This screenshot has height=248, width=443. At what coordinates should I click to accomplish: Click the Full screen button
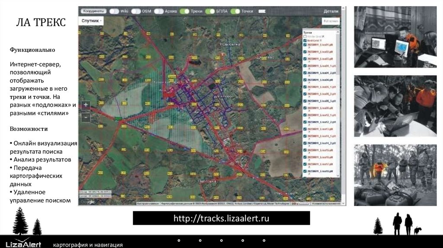pos(330,21)
